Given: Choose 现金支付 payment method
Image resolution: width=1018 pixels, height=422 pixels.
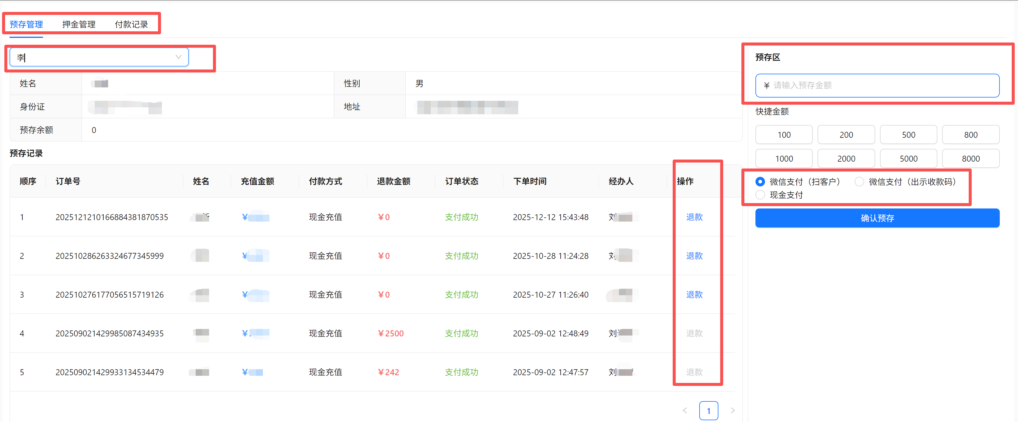Looking at the screenshot, I should (760, 195).
